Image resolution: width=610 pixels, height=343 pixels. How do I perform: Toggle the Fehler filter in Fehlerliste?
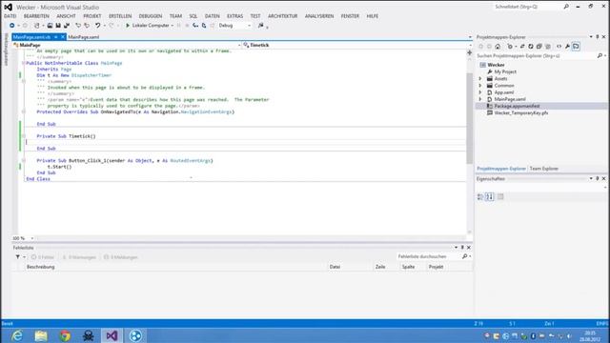click(43, 257)
